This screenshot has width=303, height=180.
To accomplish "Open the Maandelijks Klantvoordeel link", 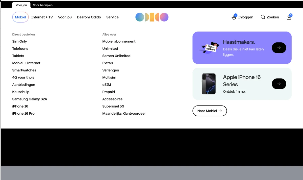I will click(124, 113).
